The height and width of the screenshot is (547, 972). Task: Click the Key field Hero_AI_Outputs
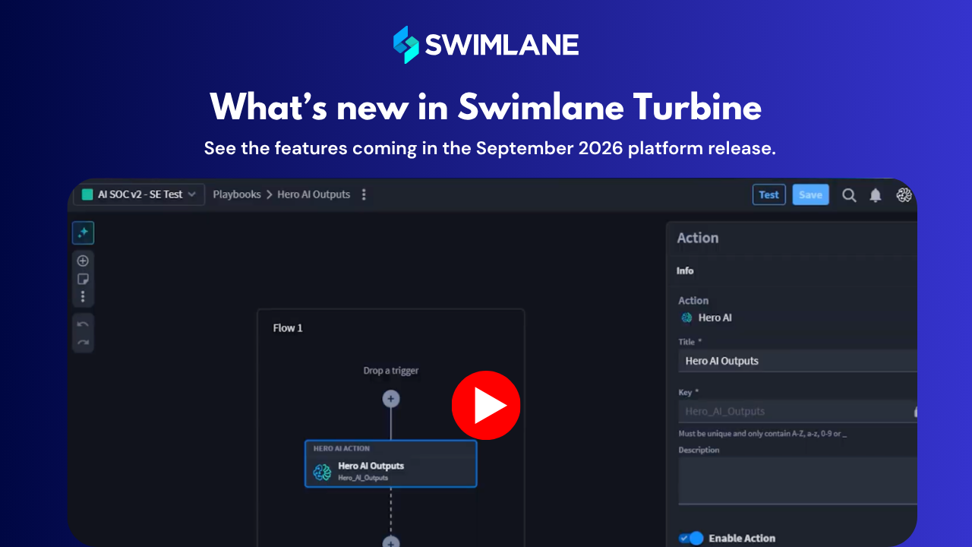pyautogui.click(x=797, y=411)
